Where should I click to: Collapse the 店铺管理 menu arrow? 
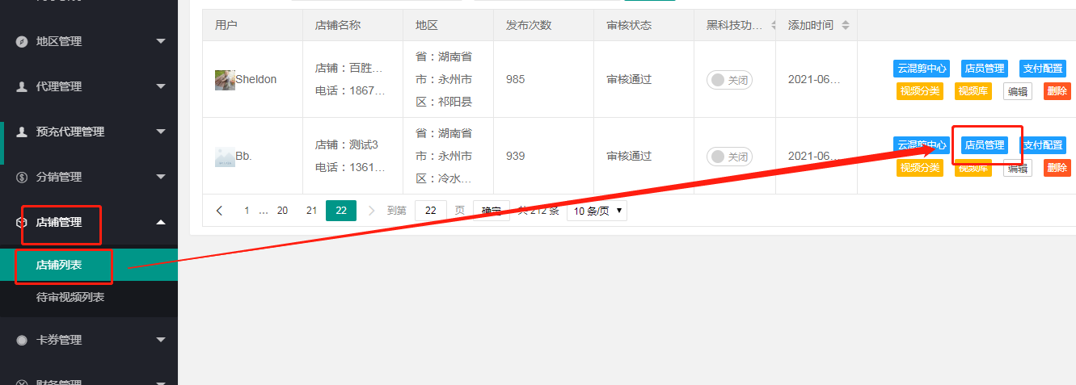[161, 222]
